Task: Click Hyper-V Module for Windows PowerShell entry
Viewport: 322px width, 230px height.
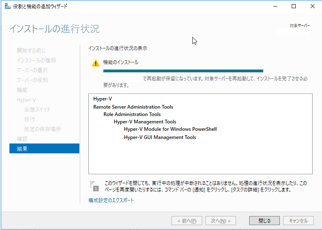Action: (171, 129)
